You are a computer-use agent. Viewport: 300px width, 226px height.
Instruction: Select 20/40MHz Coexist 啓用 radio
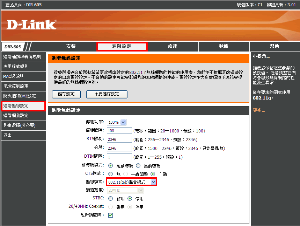111,207
